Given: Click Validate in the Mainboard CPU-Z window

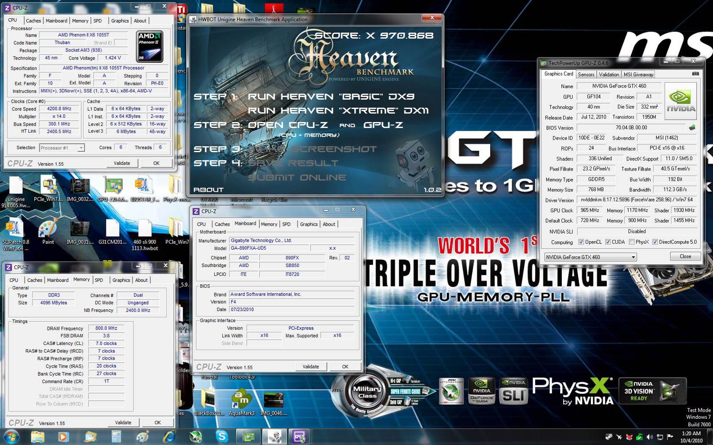Looking at the screenshot, I should 311,367.
